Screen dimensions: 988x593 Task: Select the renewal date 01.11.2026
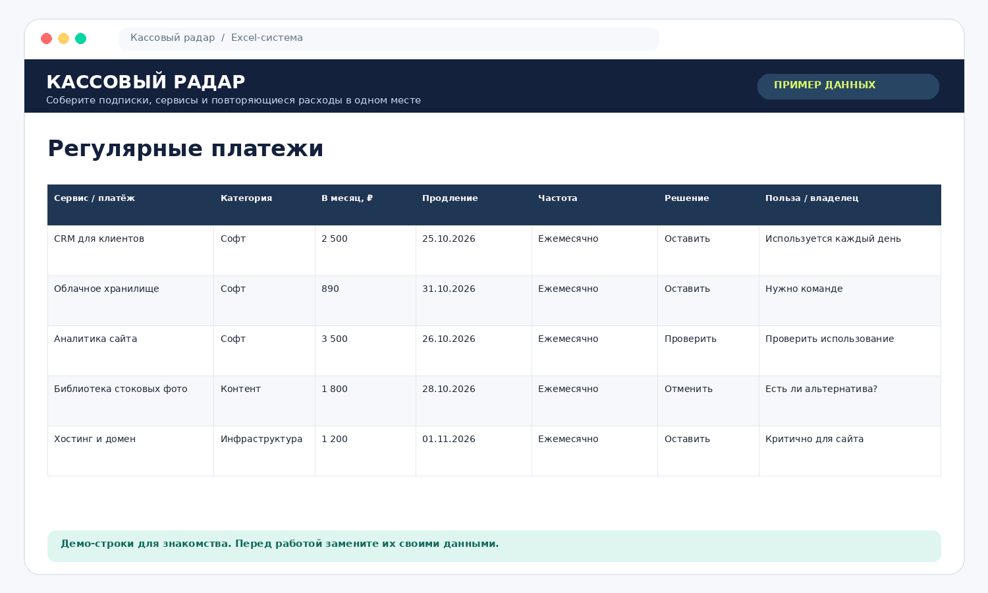tap(474, 451)
